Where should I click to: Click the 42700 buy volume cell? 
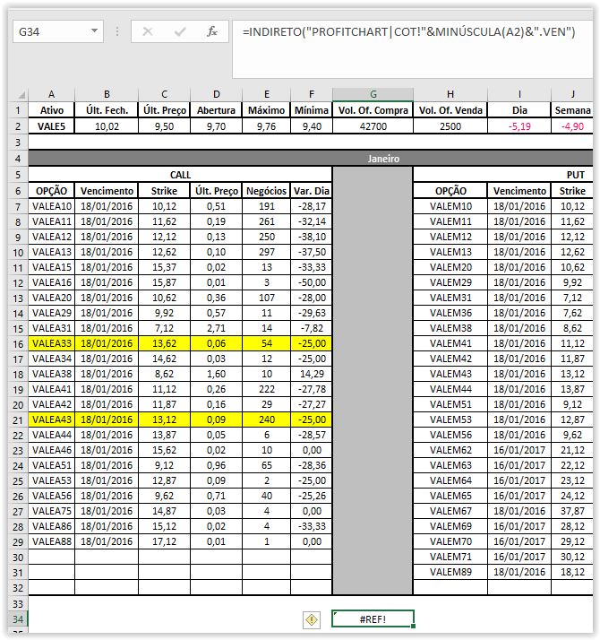pos(373,126)
